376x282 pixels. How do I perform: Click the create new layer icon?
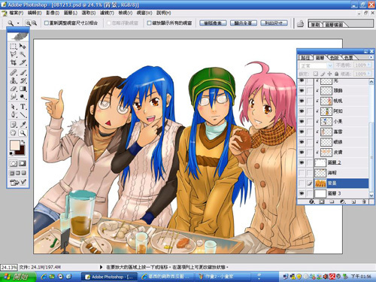pos(354,202)
